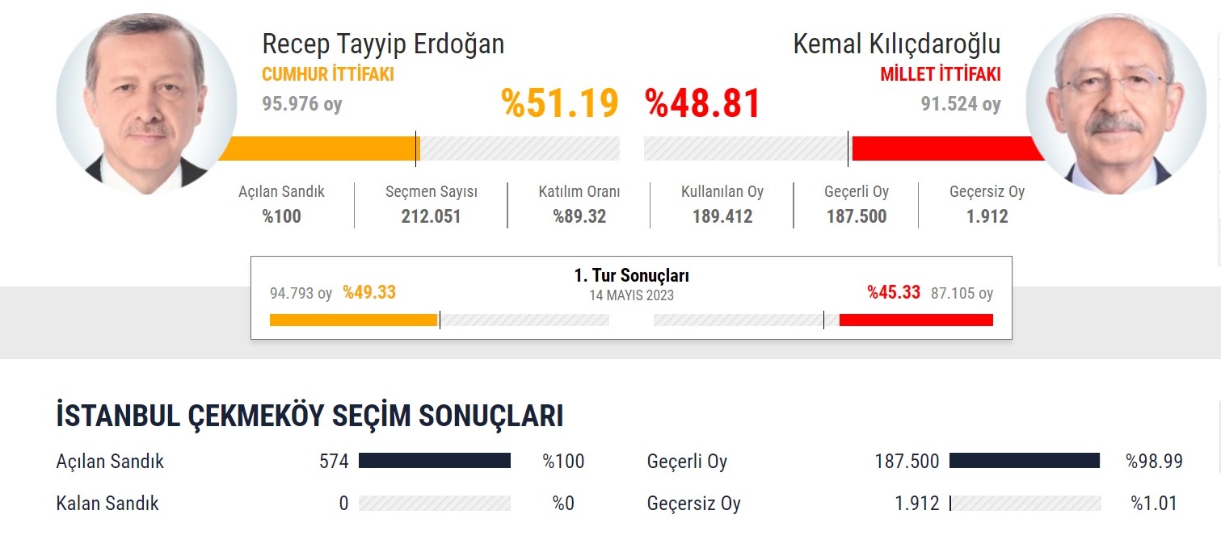Viewport: 1221px width, 548px height.
Task: Click the CUMHUR İTTİFAKI alliance label
Action: 328,75
